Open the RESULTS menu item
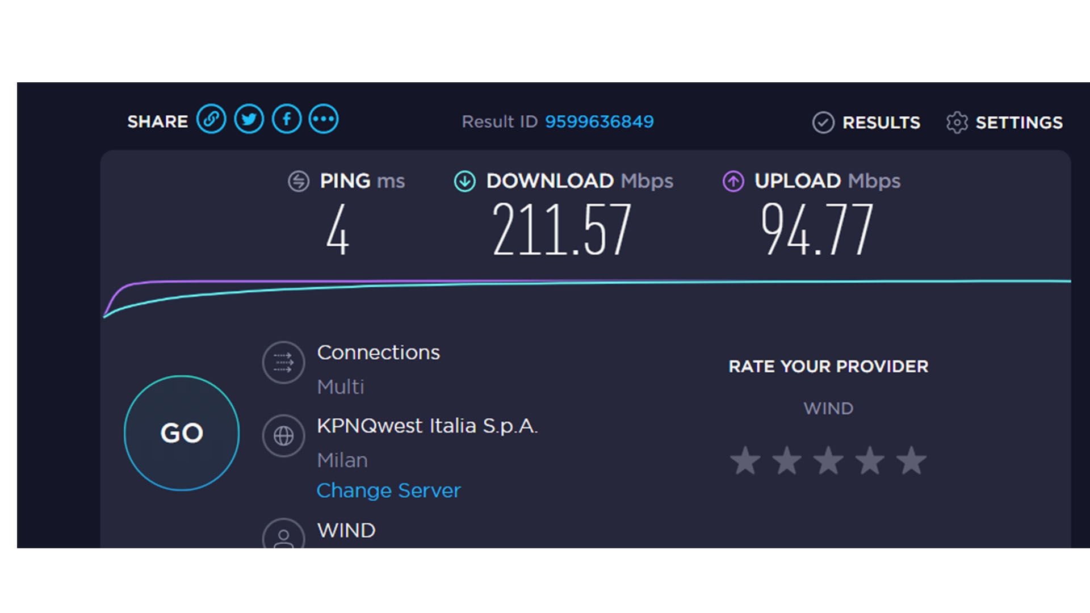 coord(866,123)
